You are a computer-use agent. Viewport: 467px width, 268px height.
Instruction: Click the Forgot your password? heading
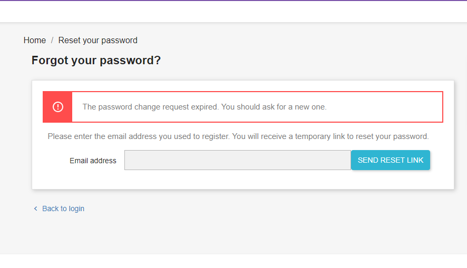96,61
